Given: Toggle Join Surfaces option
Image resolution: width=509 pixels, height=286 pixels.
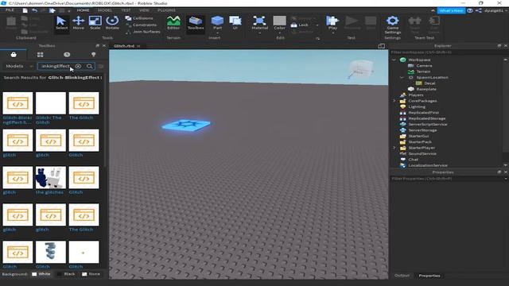Looking at the screenshot, I should pos(143,32).
